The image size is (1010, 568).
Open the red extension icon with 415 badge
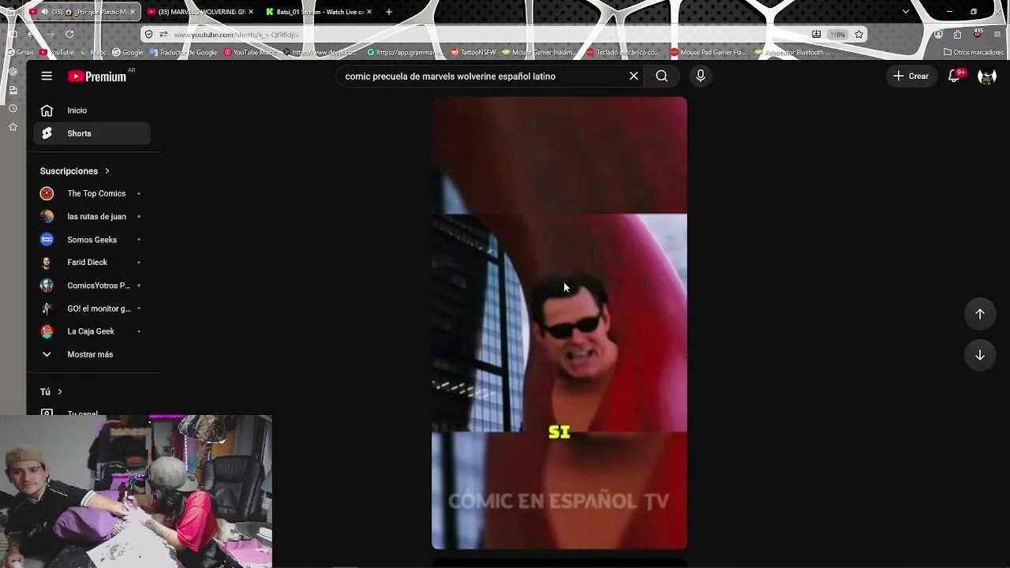click(978, 34)
